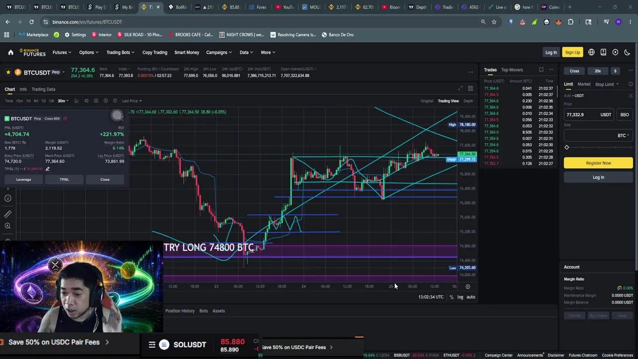This screenshot has width=638, height=359.
Task: Open the chart grid layout icon
Action: 470,89
